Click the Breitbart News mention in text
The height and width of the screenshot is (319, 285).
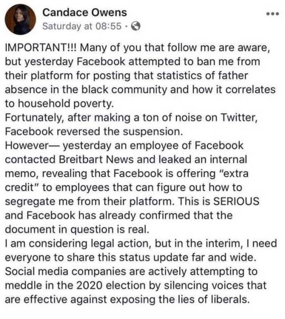click(96, 159)
